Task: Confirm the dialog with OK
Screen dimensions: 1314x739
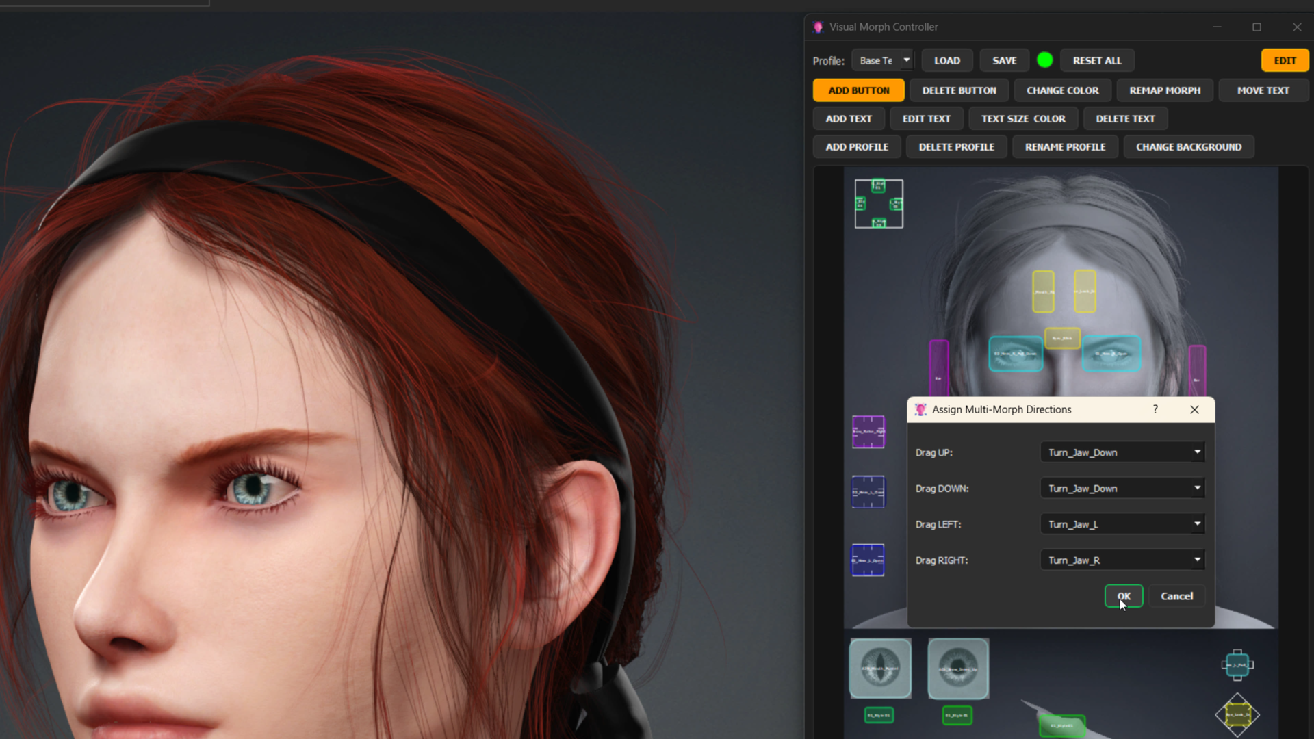Action: pos(1124,596)
